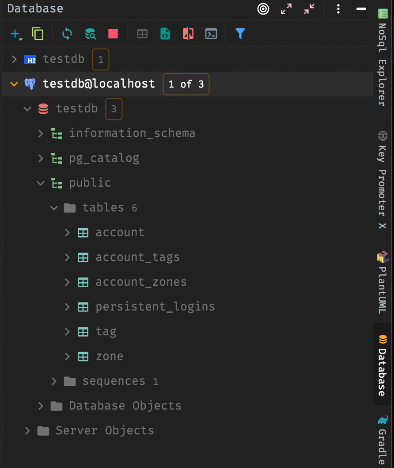Click the Duplicate data source icon
394x468 pixels.
tap(38, 34)
